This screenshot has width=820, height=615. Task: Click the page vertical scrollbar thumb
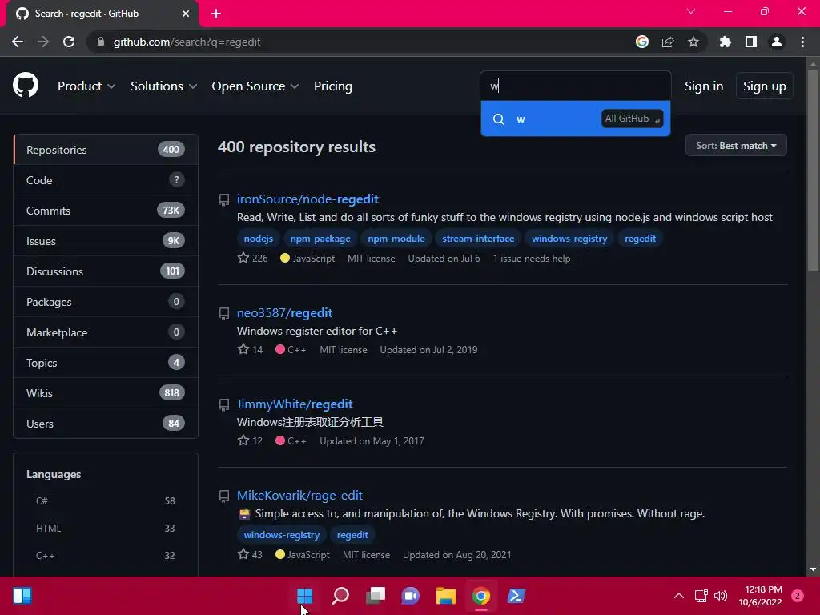813,170
